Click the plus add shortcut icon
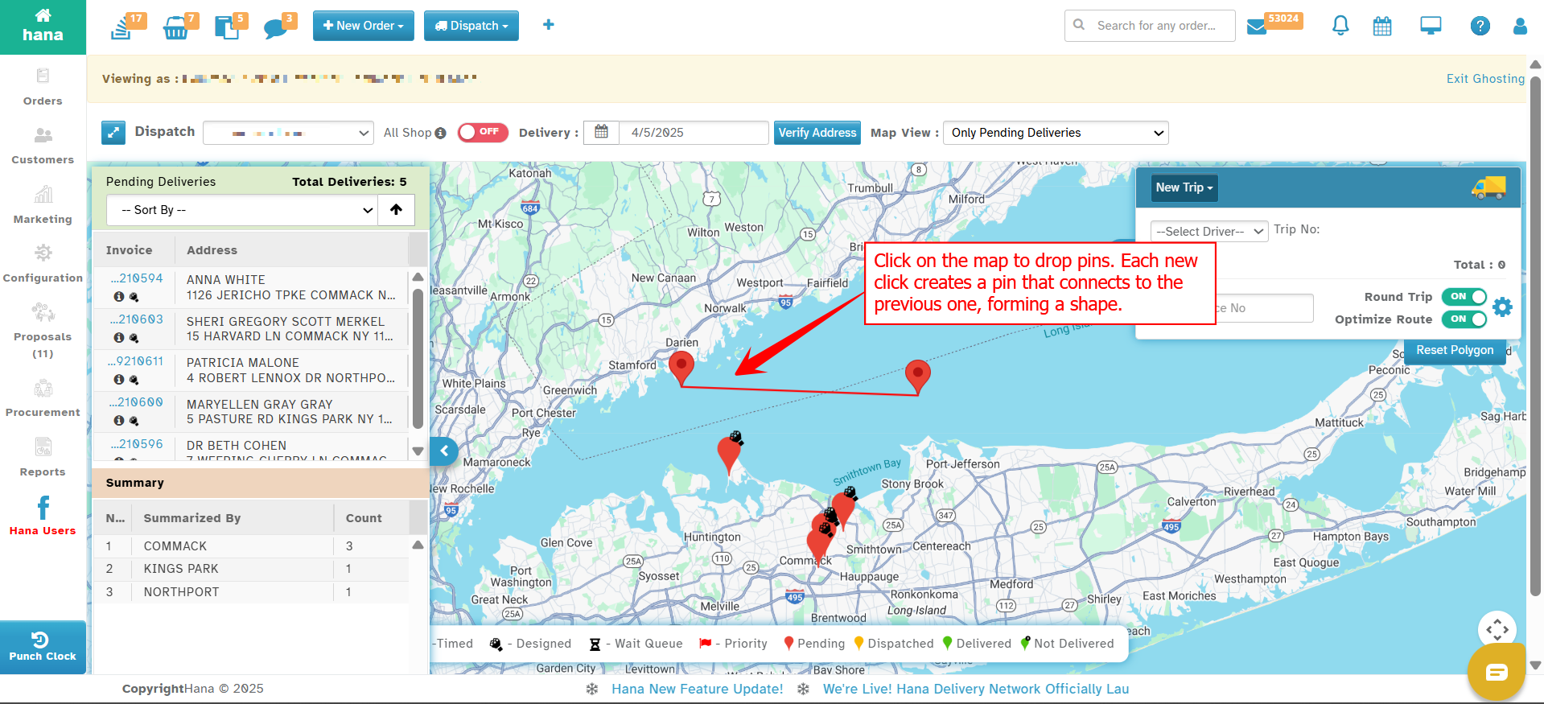 549,25
